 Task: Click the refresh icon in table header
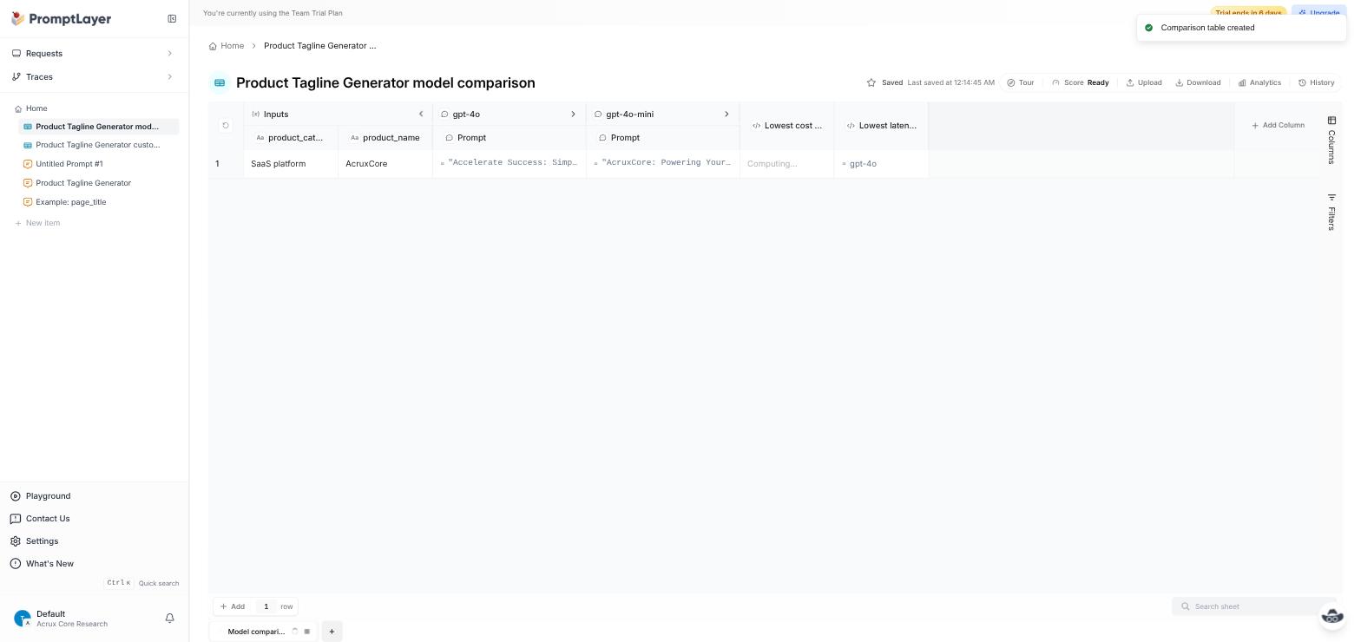(226, 126)
